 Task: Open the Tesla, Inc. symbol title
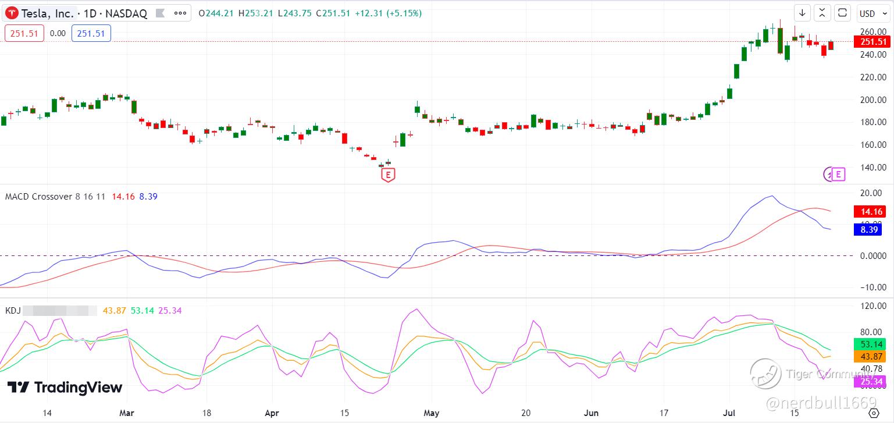[48, 13]
